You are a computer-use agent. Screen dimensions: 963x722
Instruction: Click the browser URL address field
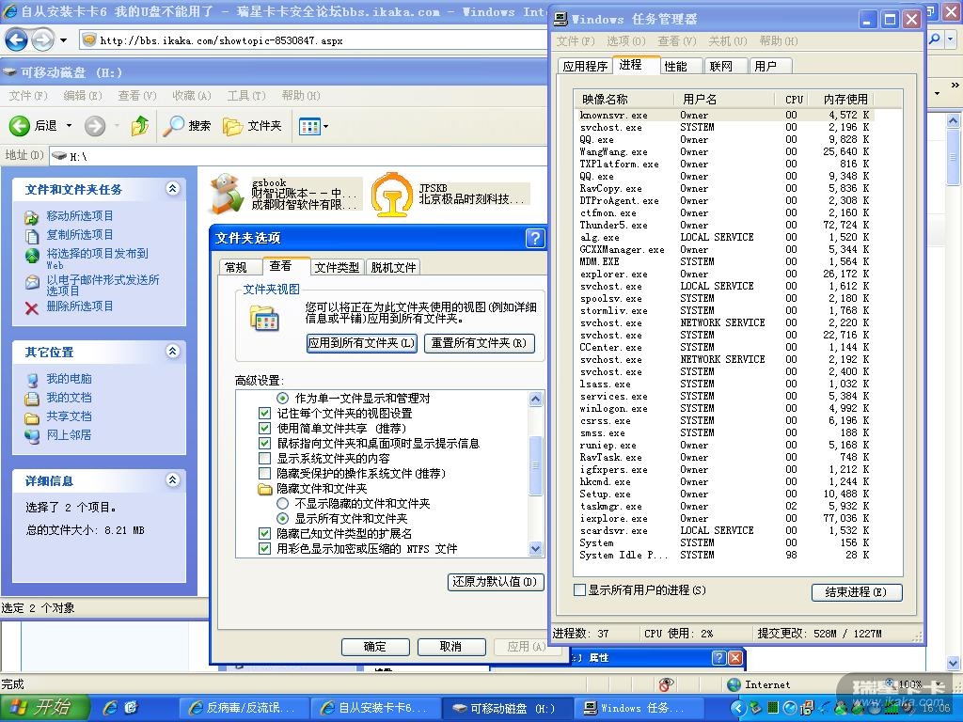tap(313, 41)
